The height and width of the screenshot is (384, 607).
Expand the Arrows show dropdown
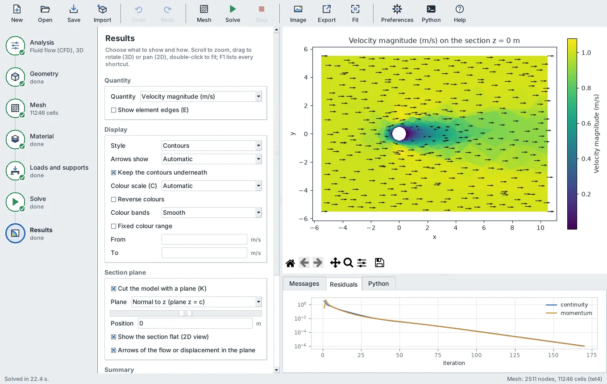(x=212, y=159)
